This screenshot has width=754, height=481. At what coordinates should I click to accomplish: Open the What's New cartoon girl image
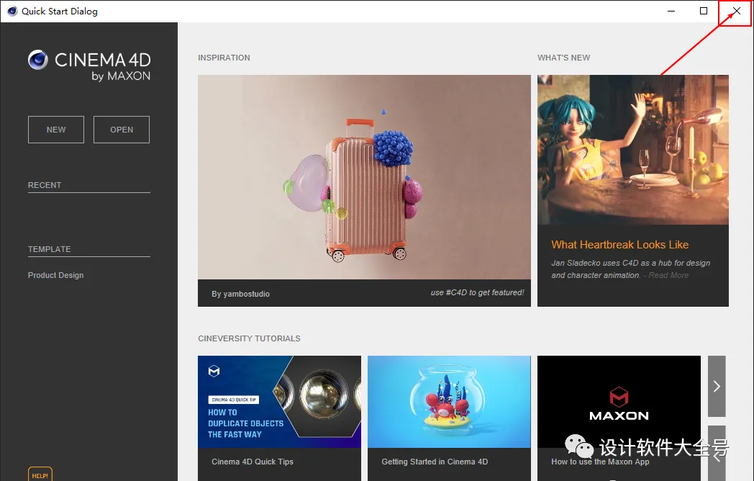(x=633, y=149)
